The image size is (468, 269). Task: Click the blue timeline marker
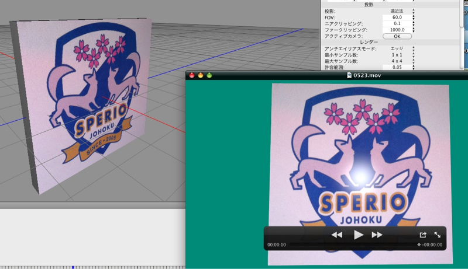tap(73, 267)
